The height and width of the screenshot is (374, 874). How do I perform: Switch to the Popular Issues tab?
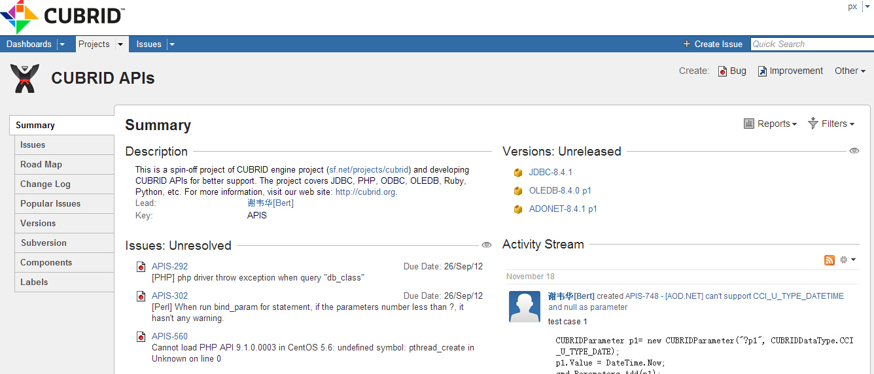[x=64, y=203]
